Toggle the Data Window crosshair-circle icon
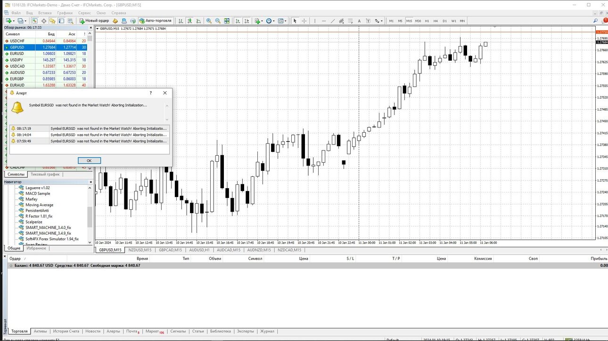Viewport: 608px width, 341px height. 44,21
